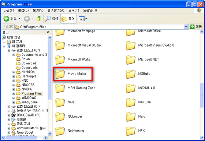Click the address field C:\Program Files
This screenshot has width=205, height=141.
(99, 27)
